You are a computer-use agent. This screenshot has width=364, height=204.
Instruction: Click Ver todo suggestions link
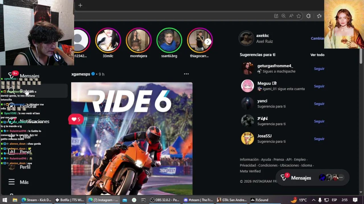pos(317,55)
